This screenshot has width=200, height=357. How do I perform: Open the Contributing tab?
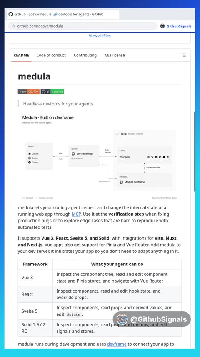point(85,55)
